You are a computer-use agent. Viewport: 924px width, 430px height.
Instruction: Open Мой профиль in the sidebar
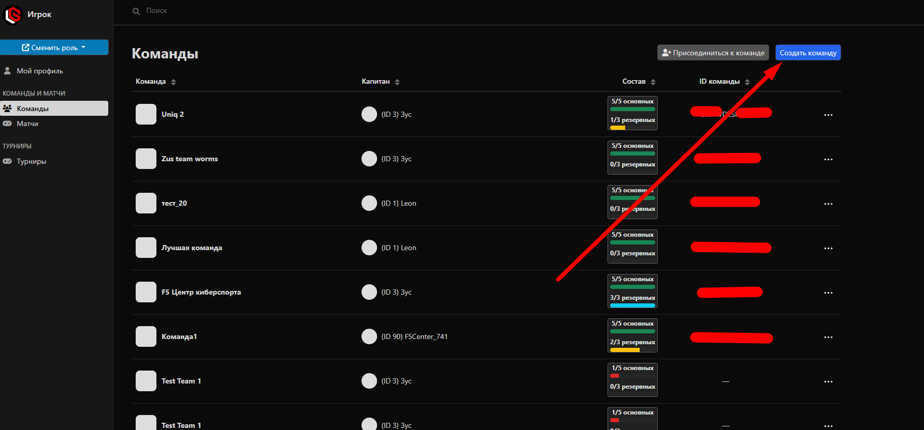pos(40,71)
